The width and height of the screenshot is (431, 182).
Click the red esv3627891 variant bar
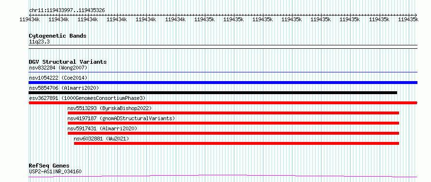pyautogui.click(x=223, y=103)
